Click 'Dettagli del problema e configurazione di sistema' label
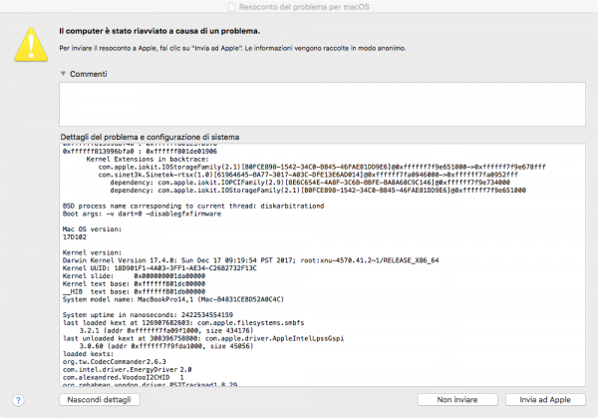The width and height of the screenshot is (598, 418). pos(149,137)
